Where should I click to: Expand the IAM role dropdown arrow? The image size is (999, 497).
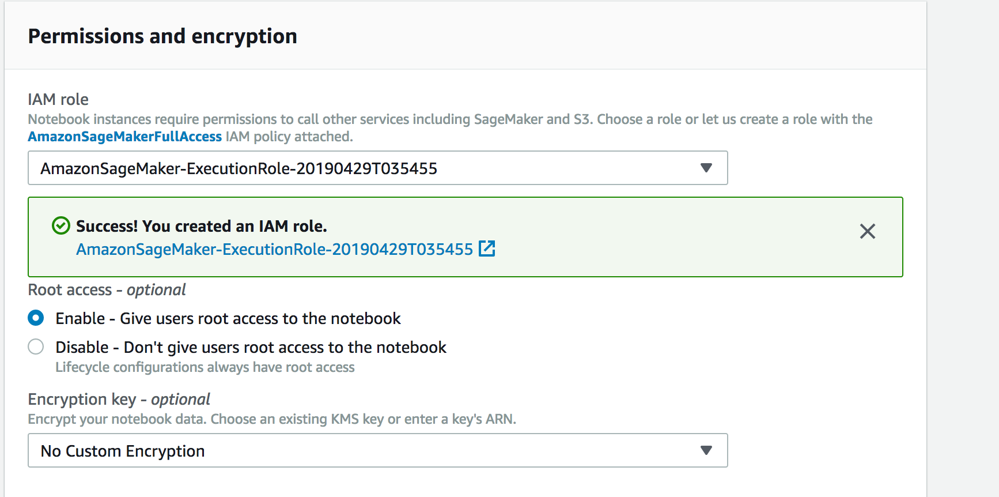(706, 168)
